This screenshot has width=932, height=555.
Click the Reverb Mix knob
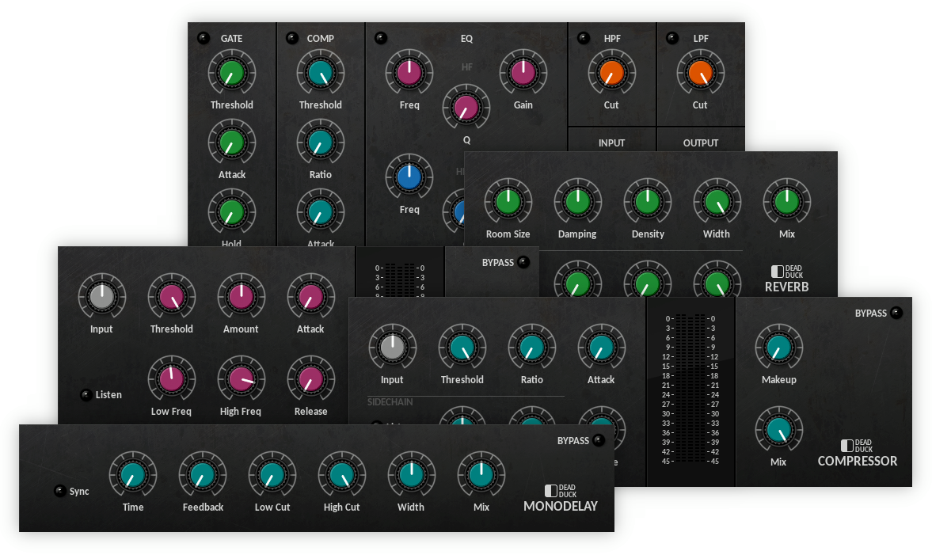786,201
